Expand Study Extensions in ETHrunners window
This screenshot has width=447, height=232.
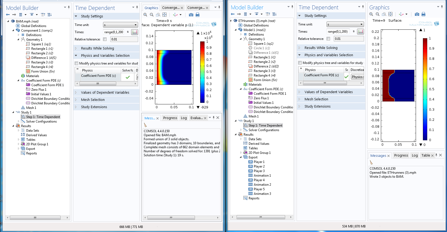pos(299,107)
